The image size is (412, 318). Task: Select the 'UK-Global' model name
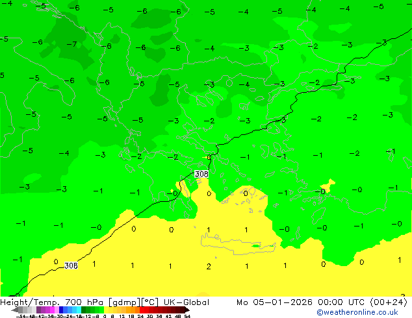tap(187, 302)
